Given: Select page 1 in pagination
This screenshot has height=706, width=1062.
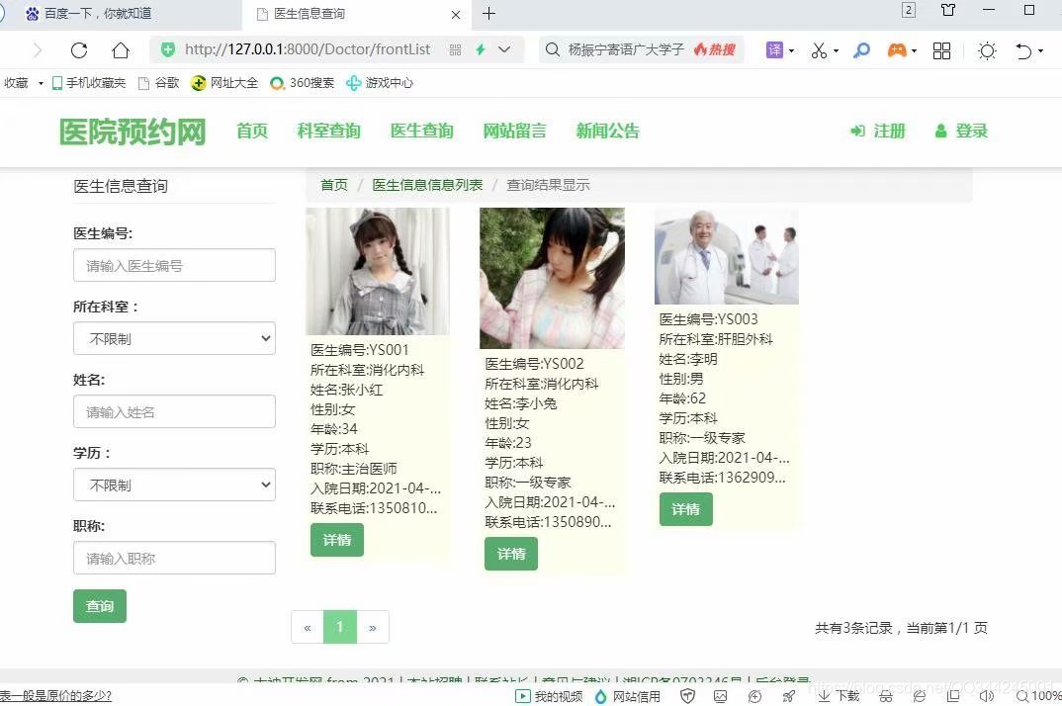Looking at the screenshot, I should [340, 627].
